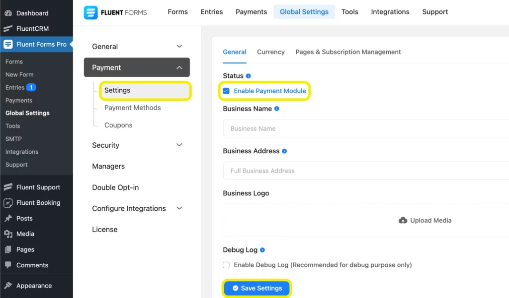The width and height of the screenshot is (509, 298).
Task: Click the Comments bubble icon
Action: pyautogui.click(x=8, y=265)
